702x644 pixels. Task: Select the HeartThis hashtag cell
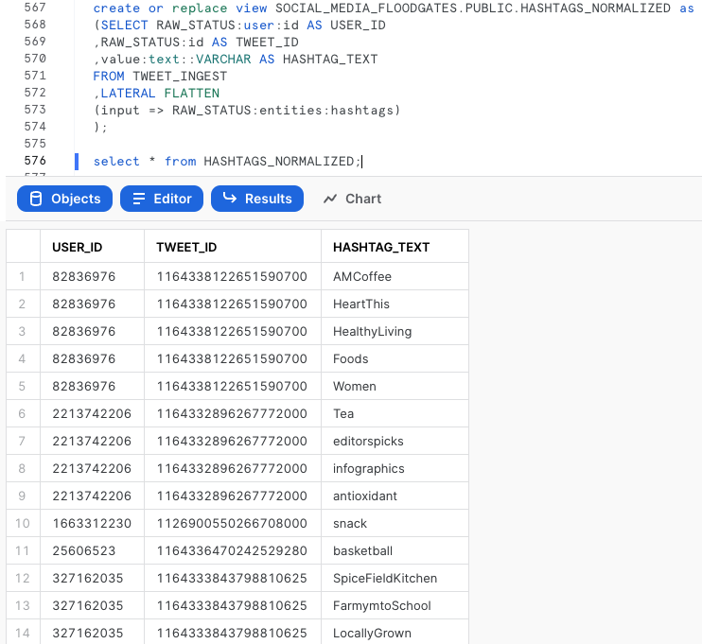395,304
